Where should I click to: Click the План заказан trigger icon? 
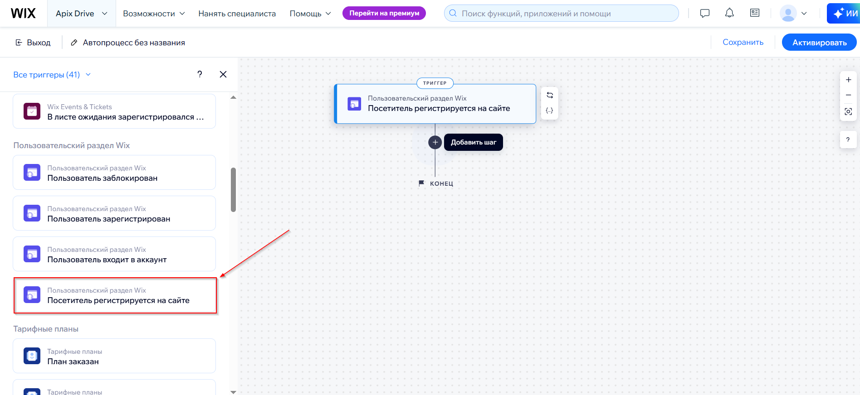(x=32, y=356)
